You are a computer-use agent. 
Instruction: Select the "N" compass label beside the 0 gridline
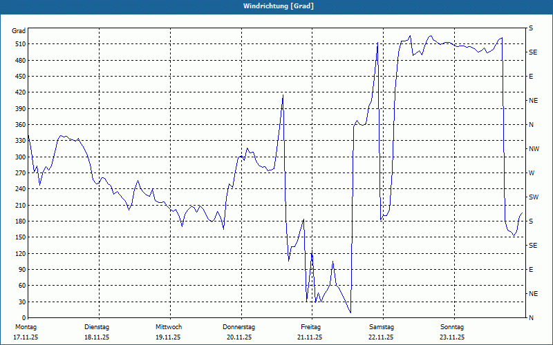click(532, 318)
